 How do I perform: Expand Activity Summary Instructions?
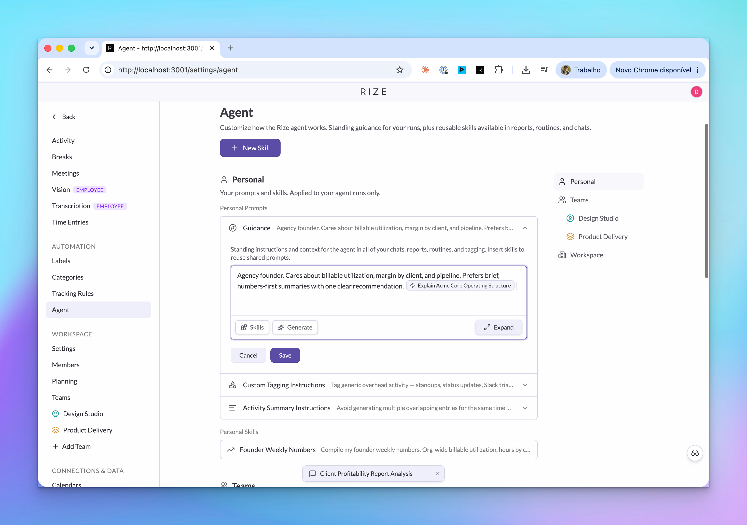(x=525, y=408)
